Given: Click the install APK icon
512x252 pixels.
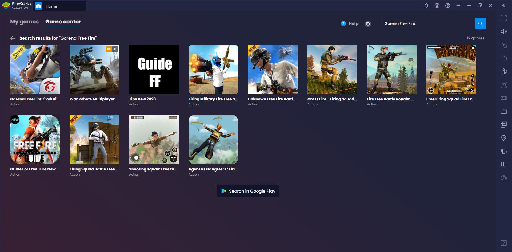Looking at the screenshot, I should [x=504, y=71].
